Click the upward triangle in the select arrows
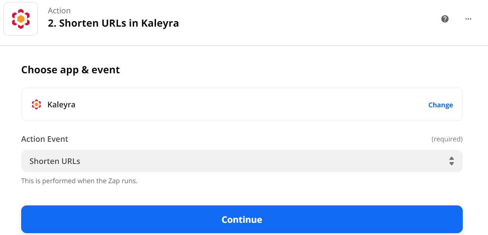The height and width of the screenshot is (235, 488). click(x=452, y=158)
